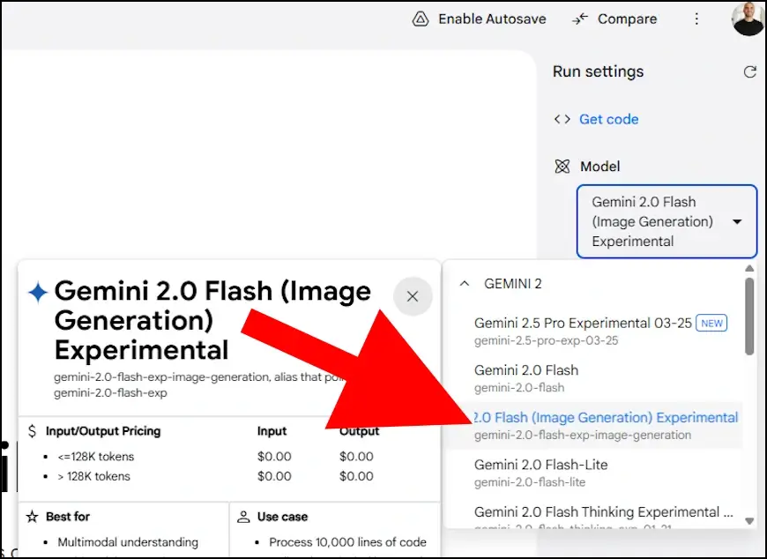Click the Best for star icon

coord(33,517)
